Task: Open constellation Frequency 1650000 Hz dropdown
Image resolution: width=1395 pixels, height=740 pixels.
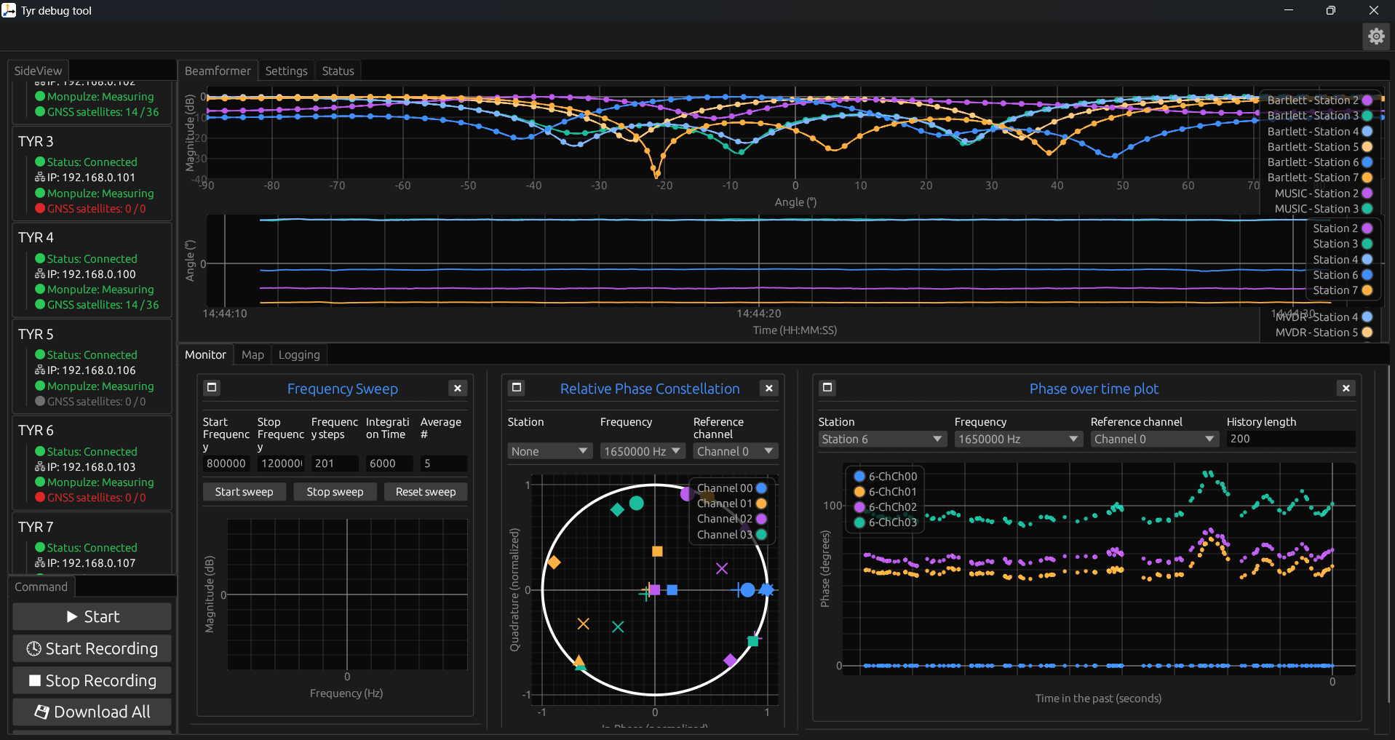Action: tap(643, 451)
